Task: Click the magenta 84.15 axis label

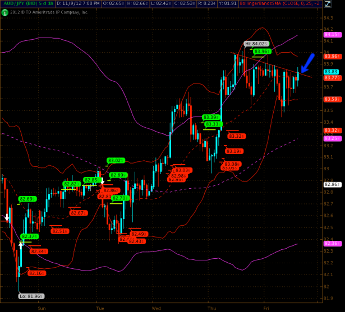Action: (330, 35)
